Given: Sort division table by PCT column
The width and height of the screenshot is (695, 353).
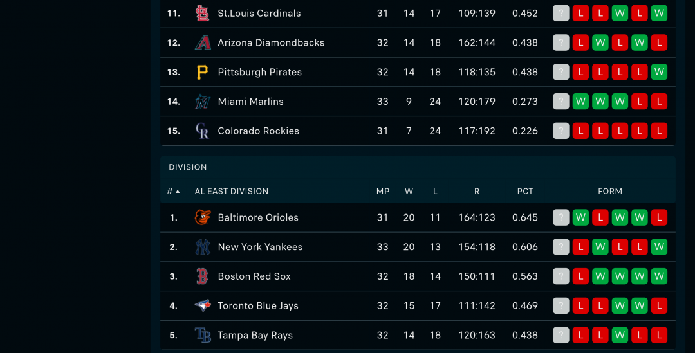Looking at the screenshot, I should [x=525, y=192].
